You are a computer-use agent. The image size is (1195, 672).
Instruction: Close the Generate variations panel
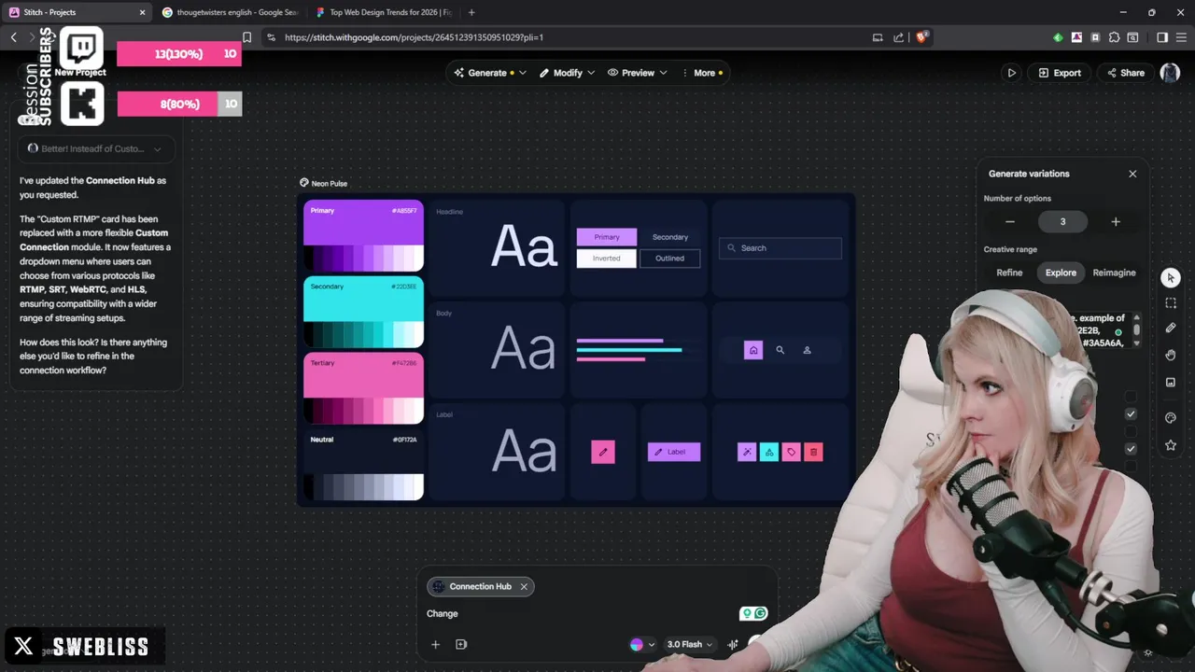pos(1132,174)
